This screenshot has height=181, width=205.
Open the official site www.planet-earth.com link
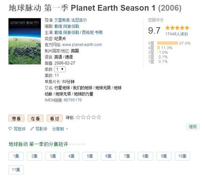82,45
